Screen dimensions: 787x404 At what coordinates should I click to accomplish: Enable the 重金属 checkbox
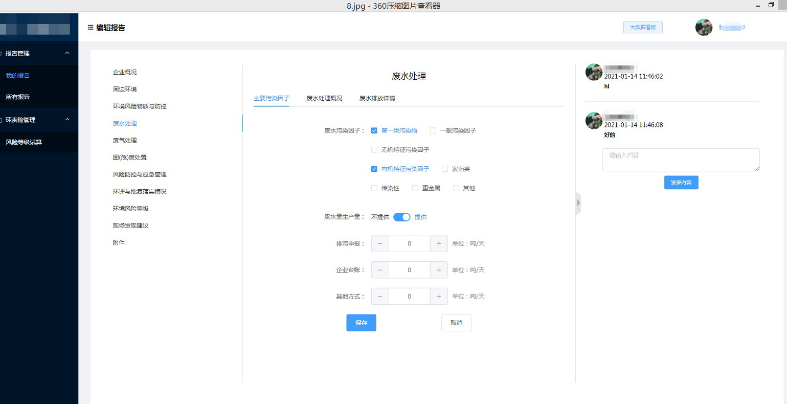(x=415, y=188)
